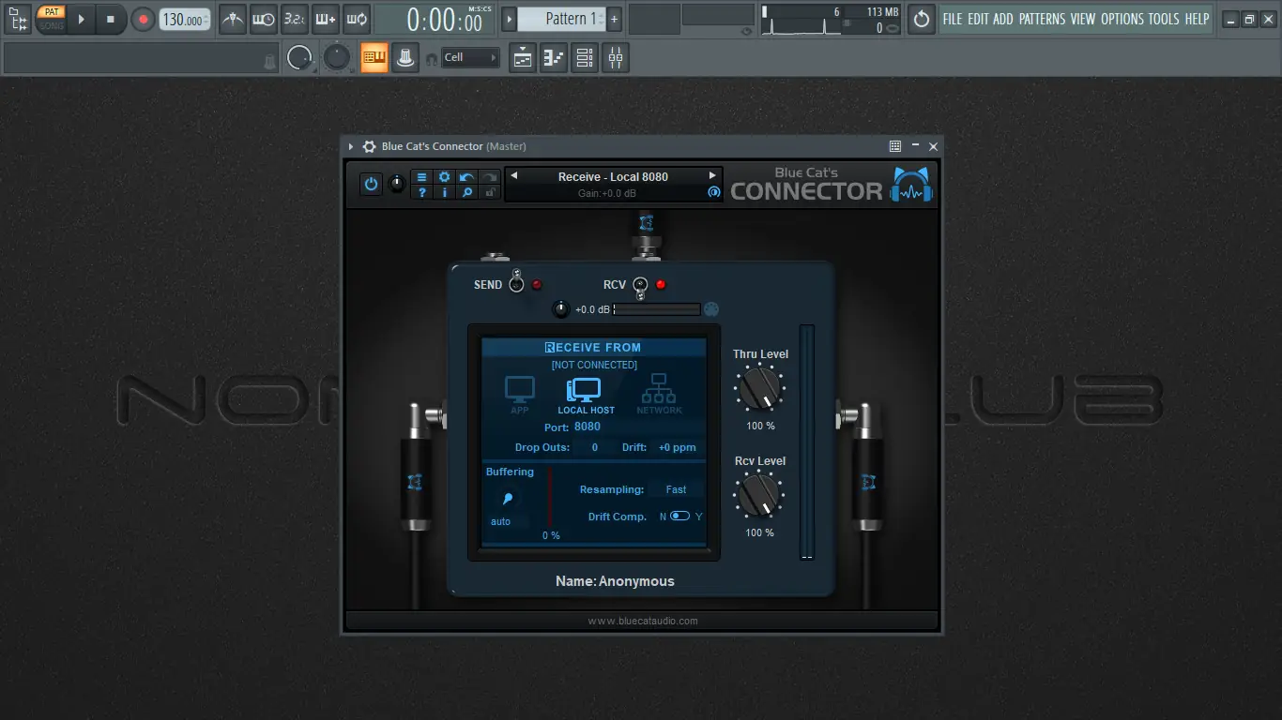The height and width of the screenshot is (720, 1282).
Task: Toggle the typing keyboard to piano icon
Action: click(x=374, y=58)
